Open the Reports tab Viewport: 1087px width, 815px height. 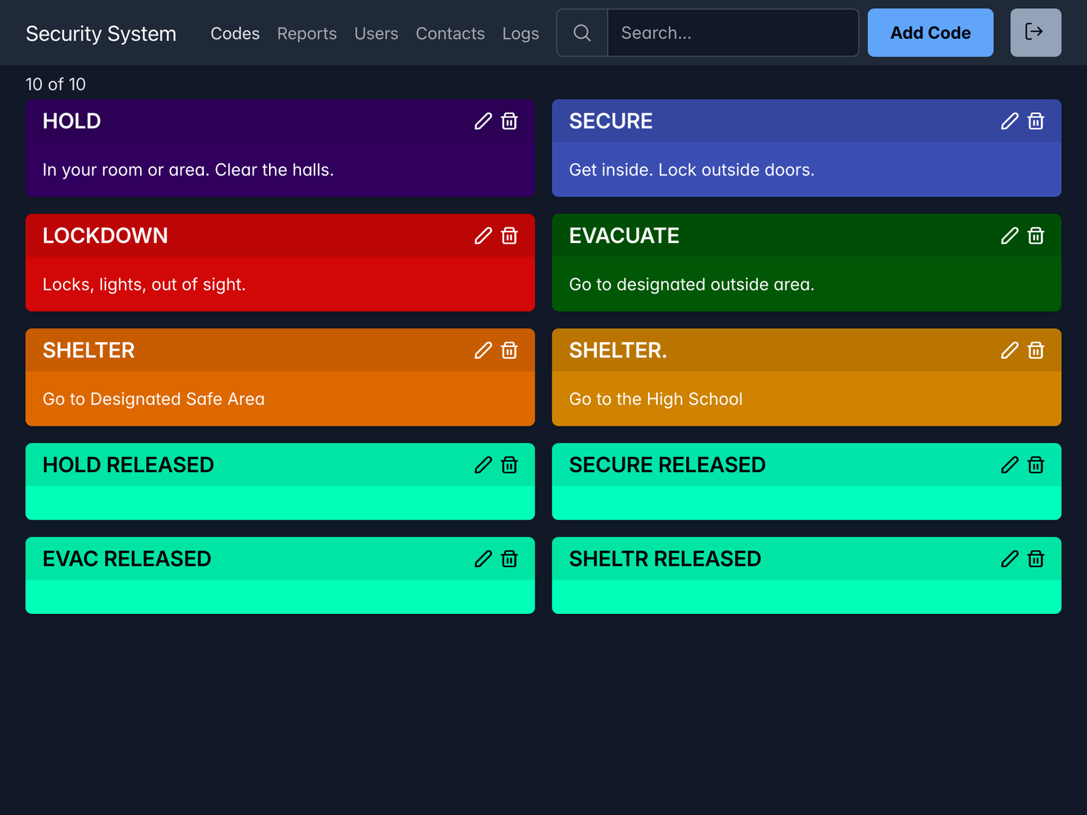pyautogui.click(x=306, y=33)
